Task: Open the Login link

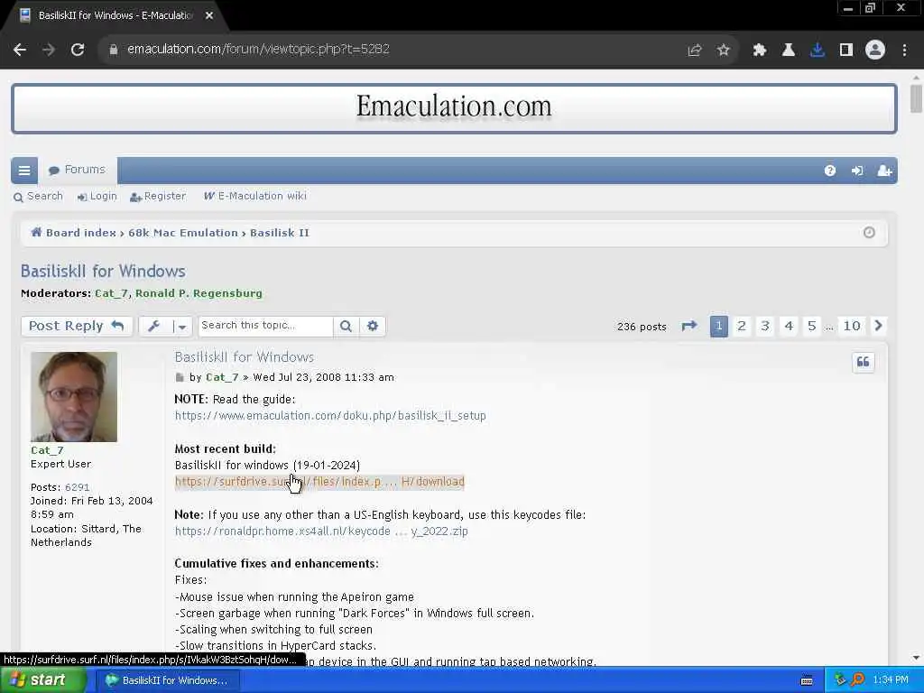Action: point(97,196)
